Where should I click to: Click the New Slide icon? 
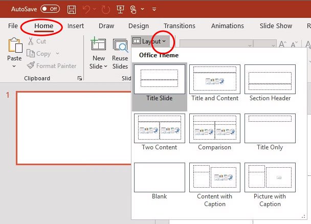[x=98, y=46]
